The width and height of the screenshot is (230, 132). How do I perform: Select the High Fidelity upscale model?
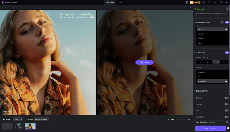[212, 81]
